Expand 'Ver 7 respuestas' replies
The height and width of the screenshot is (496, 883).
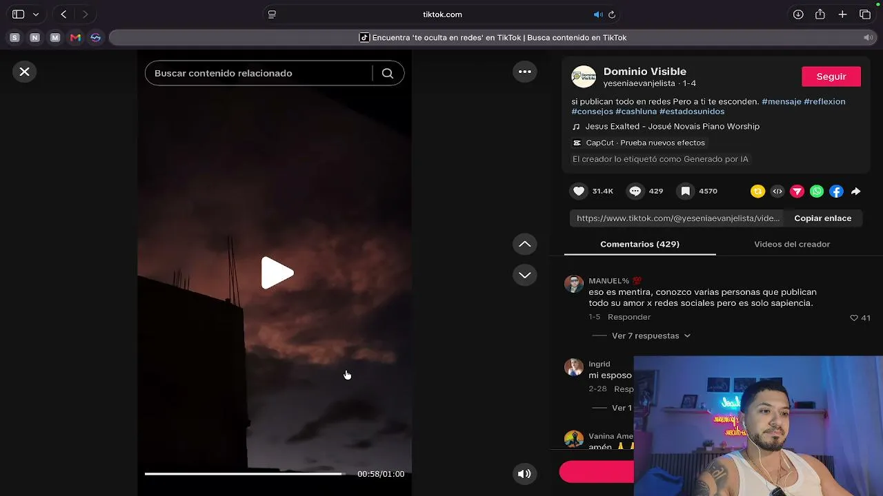point(651,336)
